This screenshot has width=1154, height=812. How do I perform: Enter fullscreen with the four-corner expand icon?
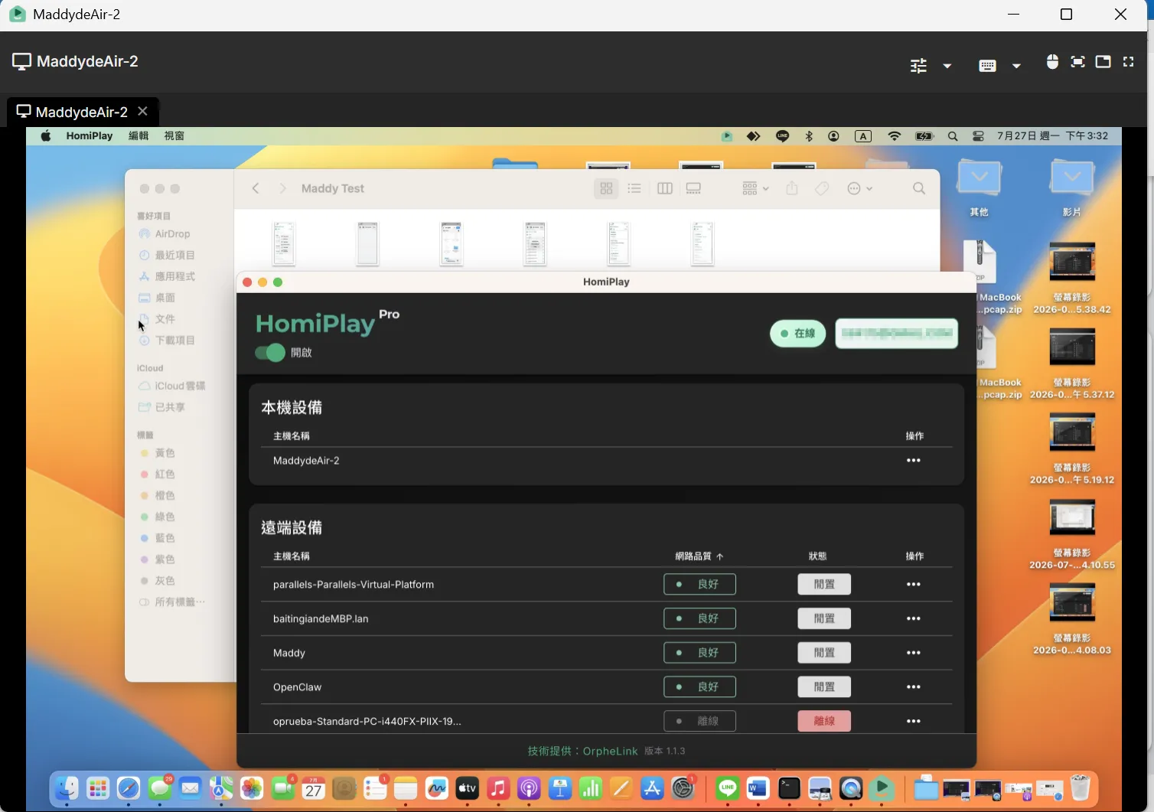[x=1128, y=62]
